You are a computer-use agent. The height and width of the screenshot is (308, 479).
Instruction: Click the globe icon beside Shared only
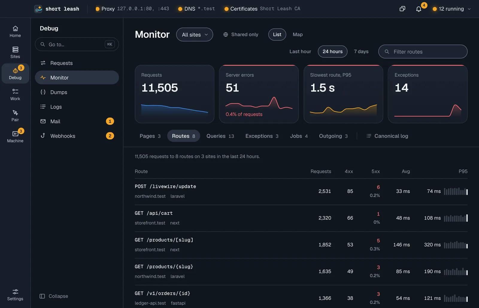(226, 34)
